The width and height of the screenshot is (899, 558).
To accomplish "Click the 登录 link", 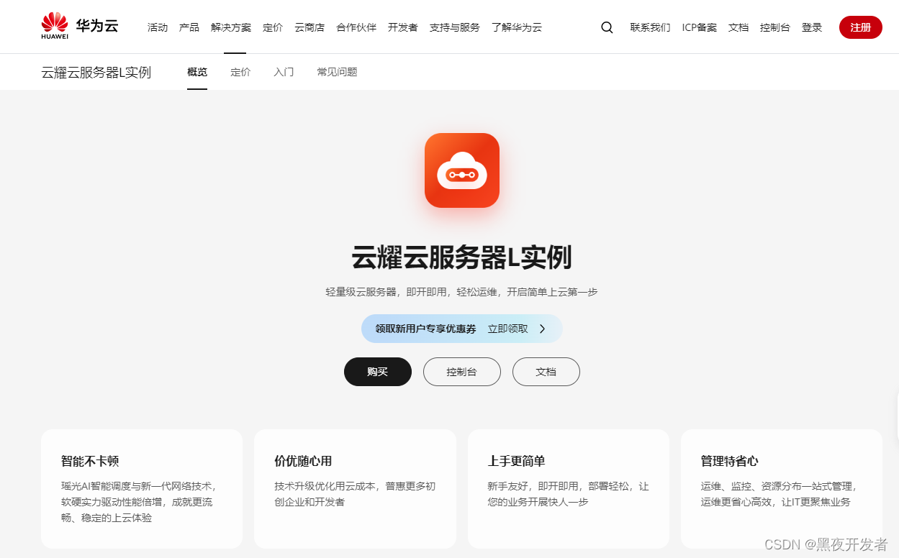I will tap(812, 27).
